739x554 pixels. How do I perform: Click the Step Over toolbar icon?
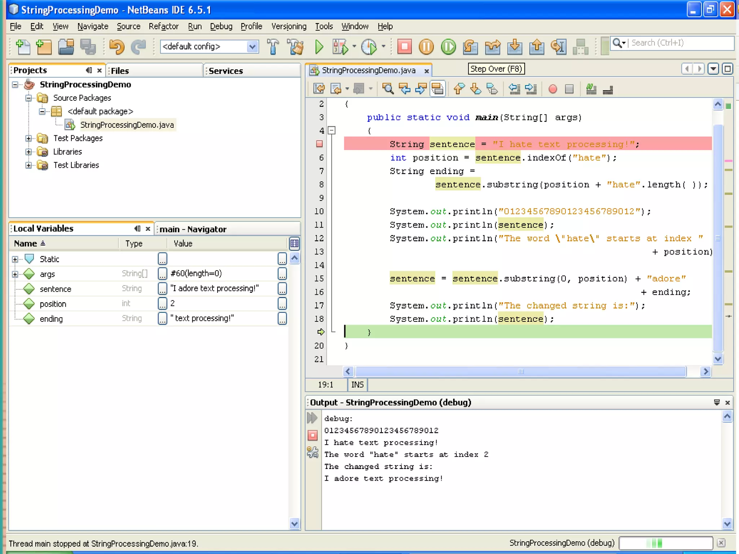click(471, 47)
